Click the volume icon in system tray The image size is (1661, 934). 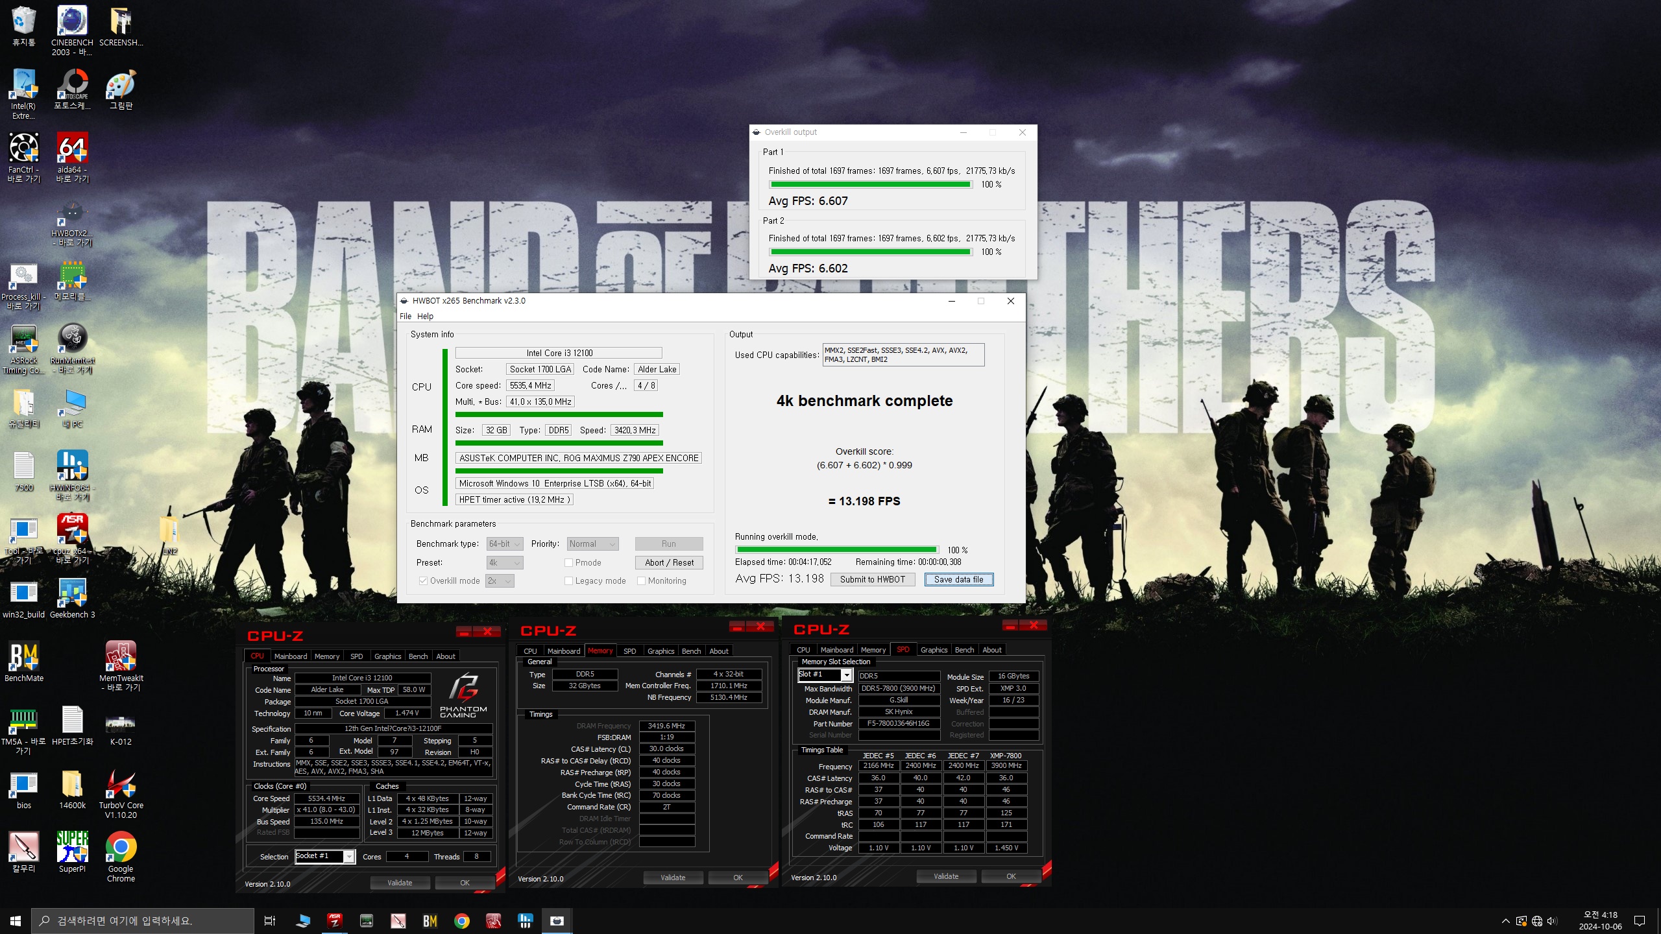tap(1551, 921)
